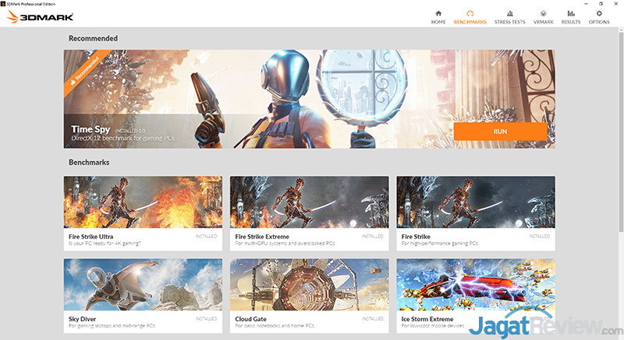This screenshot has height=340, width=624.
Task: Click the Time Spy title text
Action: click(x=90, y=129)
